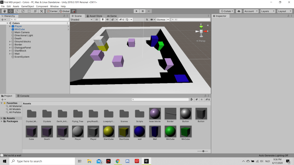Select the Rect transform tool
Image resolution: width=294 pixels, height=165 pixels.
coord(29,11)
